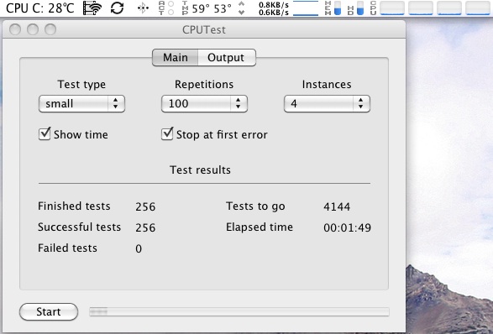
Task: Open the Instances dropdown
Action: pyautogui.click(x=327, y=104)
